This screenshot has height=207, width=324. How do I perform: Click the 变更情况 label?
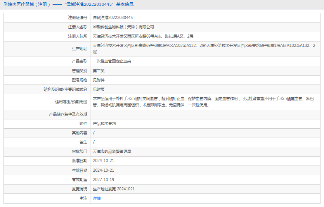80,189
